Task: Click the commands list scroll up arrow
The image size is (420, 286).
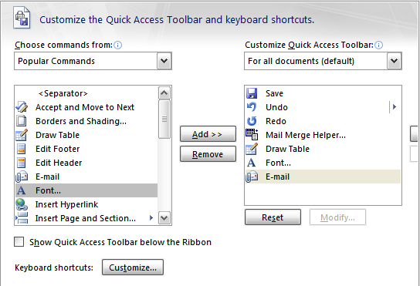Action: (164, 93)
